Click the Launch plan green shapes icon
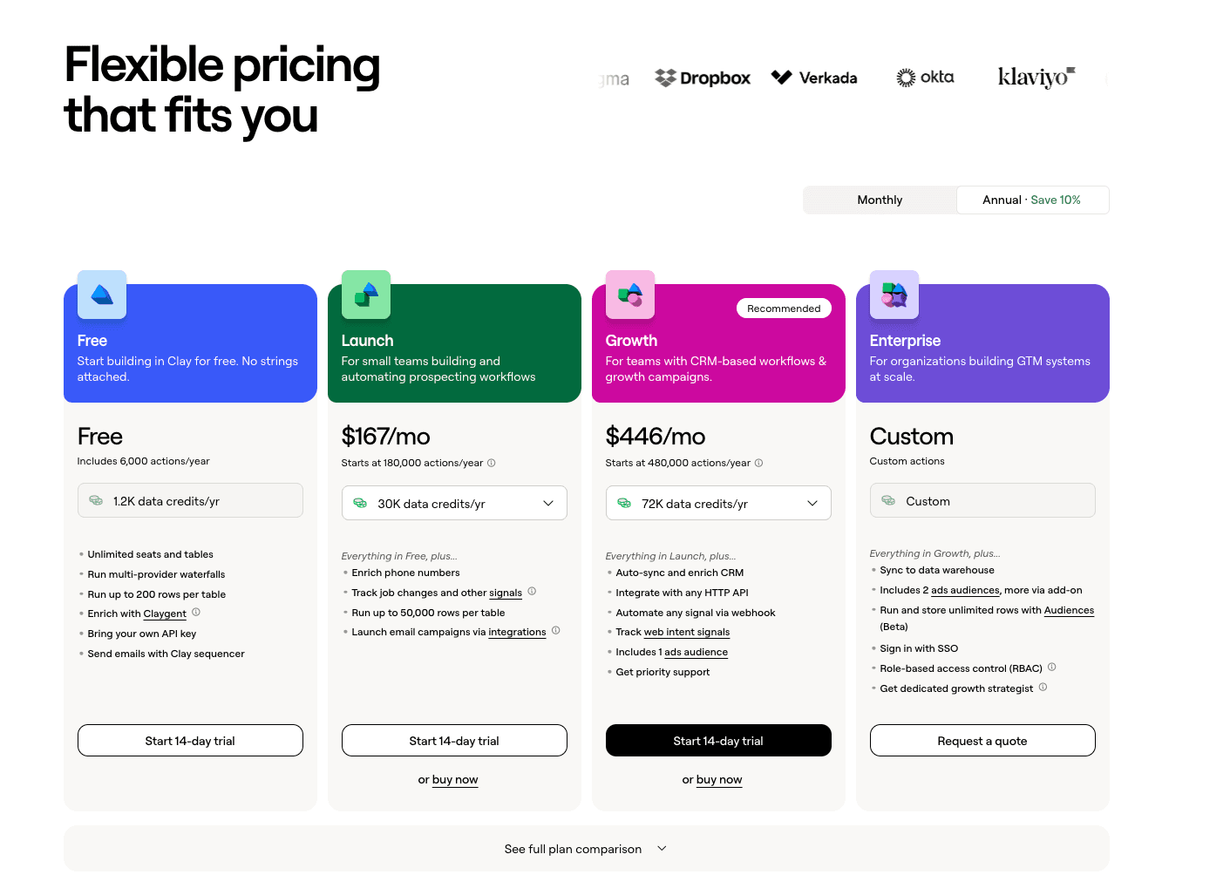Viewport: 1230px width, 895px height. [x=366, y=295]
